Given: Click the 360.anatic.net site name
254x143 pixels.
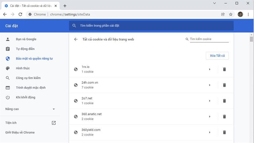Looking at the screenshot, I should [91, 114].
